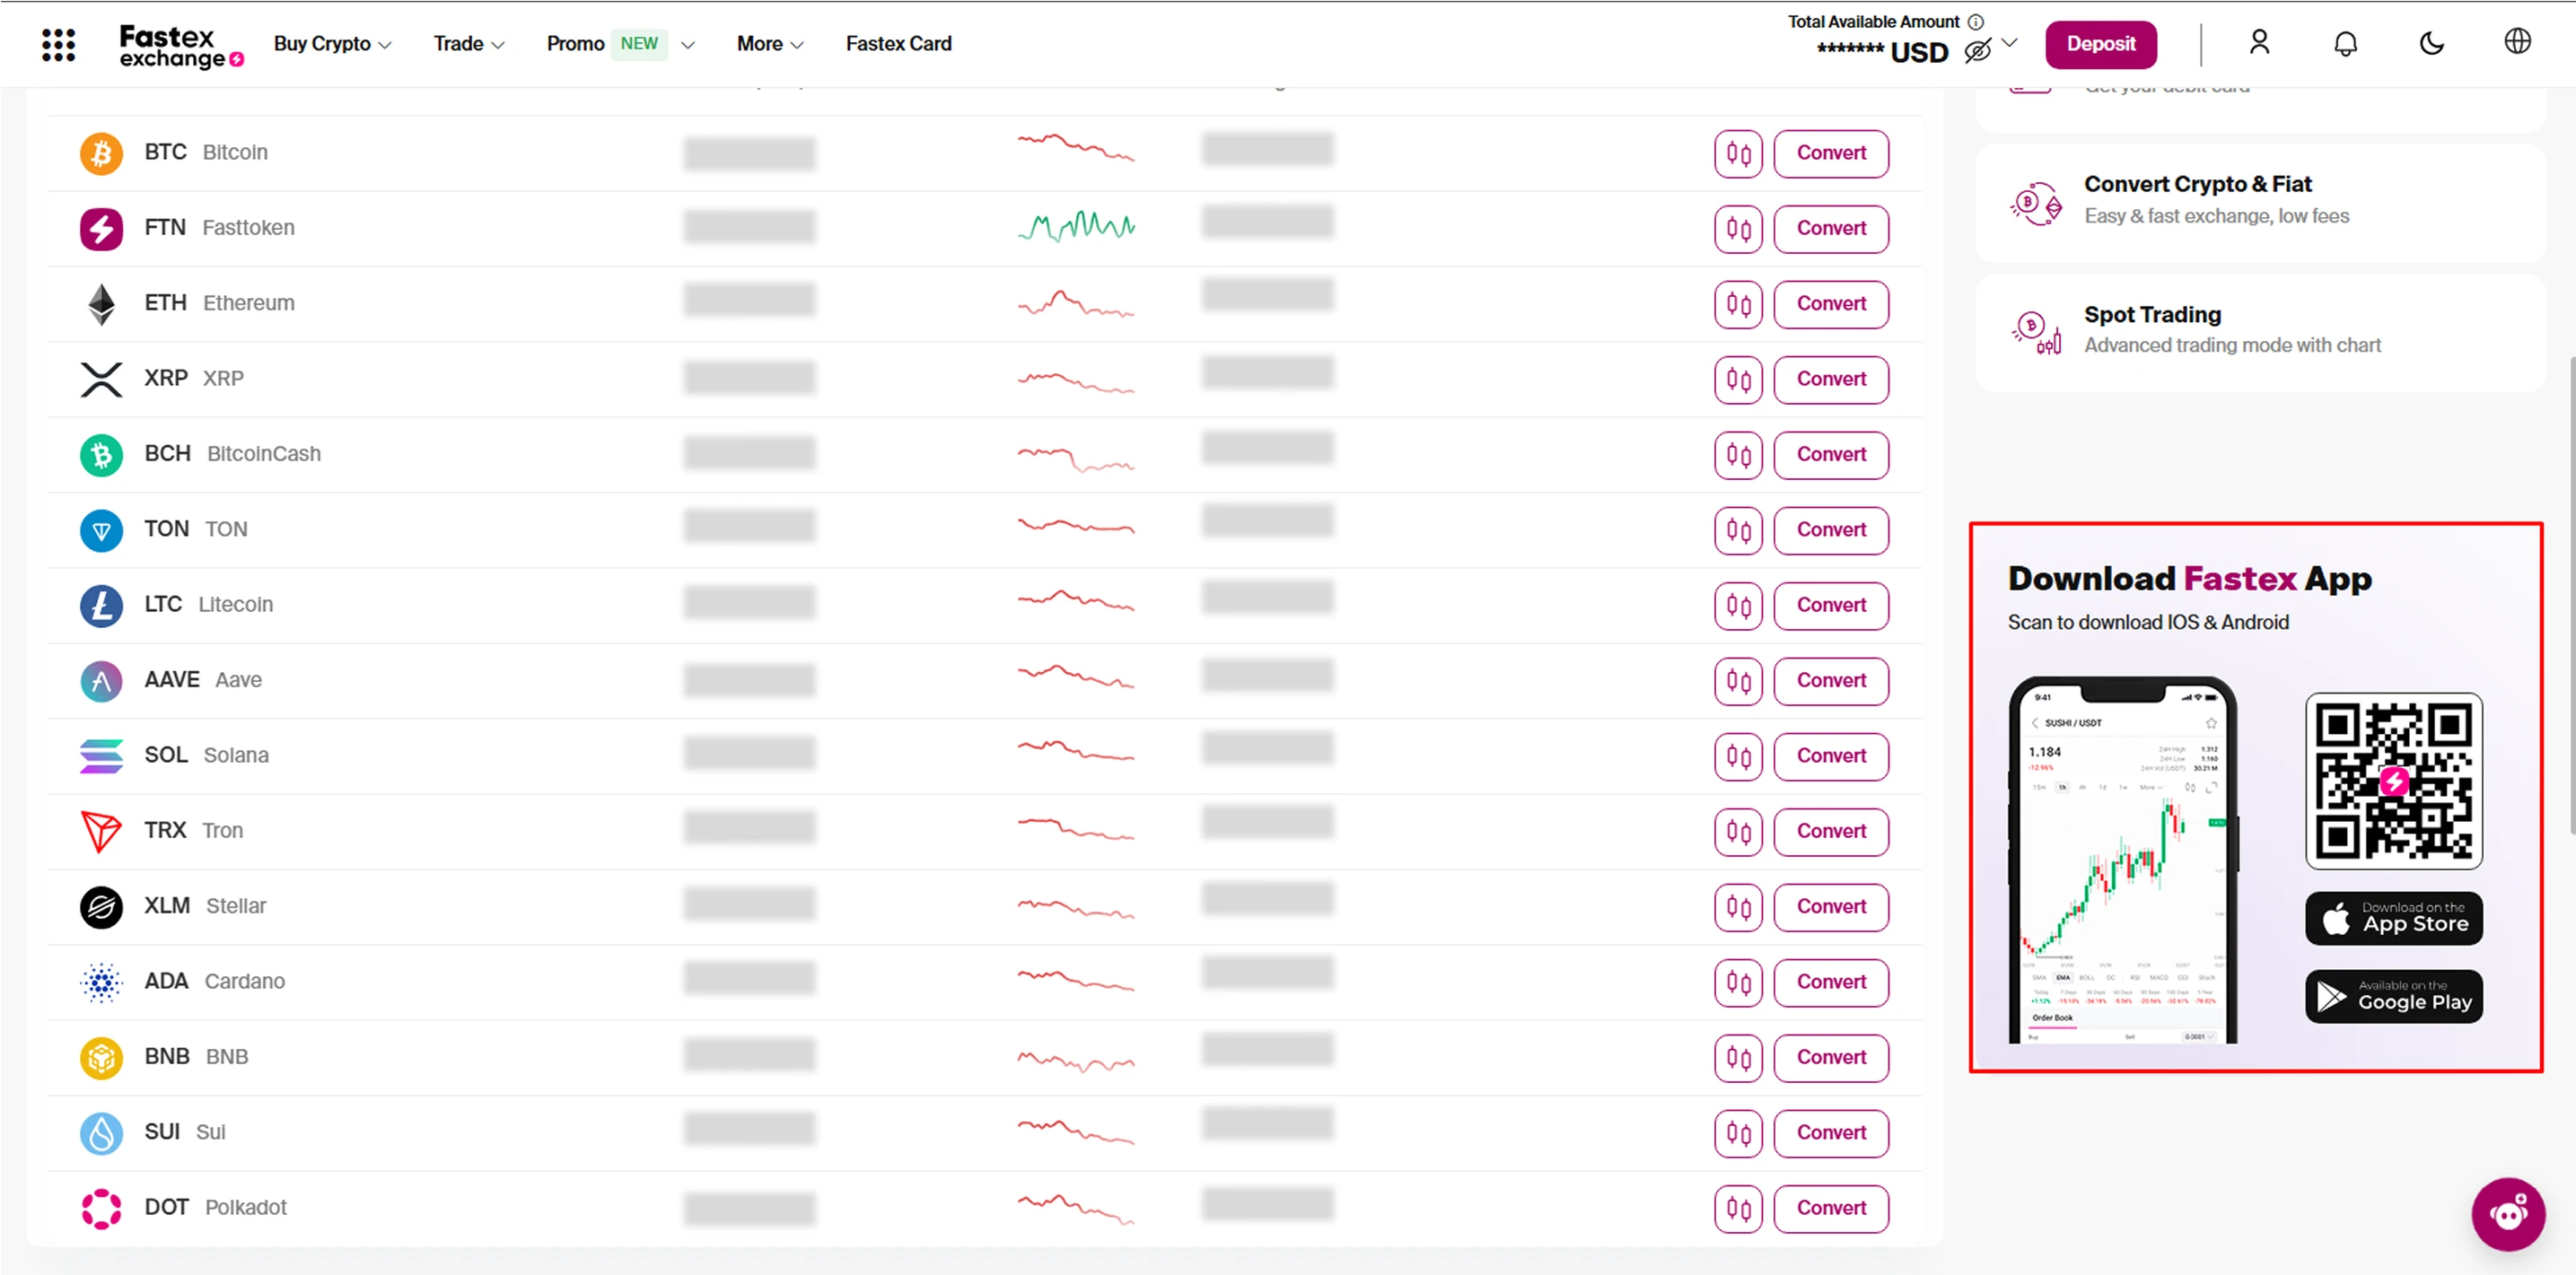Open the apps grid menu icon
Image resolution: width=2576 pixels, height=1275 pixels.
pos(59,44)
